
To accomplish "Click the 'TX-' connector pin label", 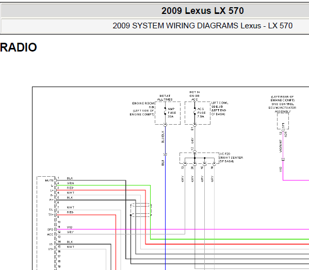I will tap(51, 210).
